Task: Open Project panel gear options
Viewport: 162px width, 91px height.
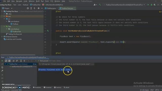Action: pyautogui.click(x=38, y=8)
